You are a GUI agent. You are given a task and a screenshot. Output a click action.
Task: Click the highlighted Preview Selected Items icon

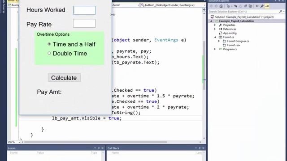(x=267, y=6)
